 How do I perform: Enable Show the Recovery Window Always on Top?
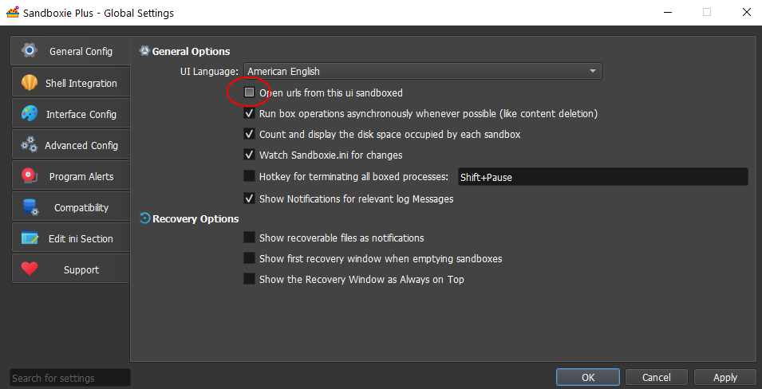pos(249,279)
